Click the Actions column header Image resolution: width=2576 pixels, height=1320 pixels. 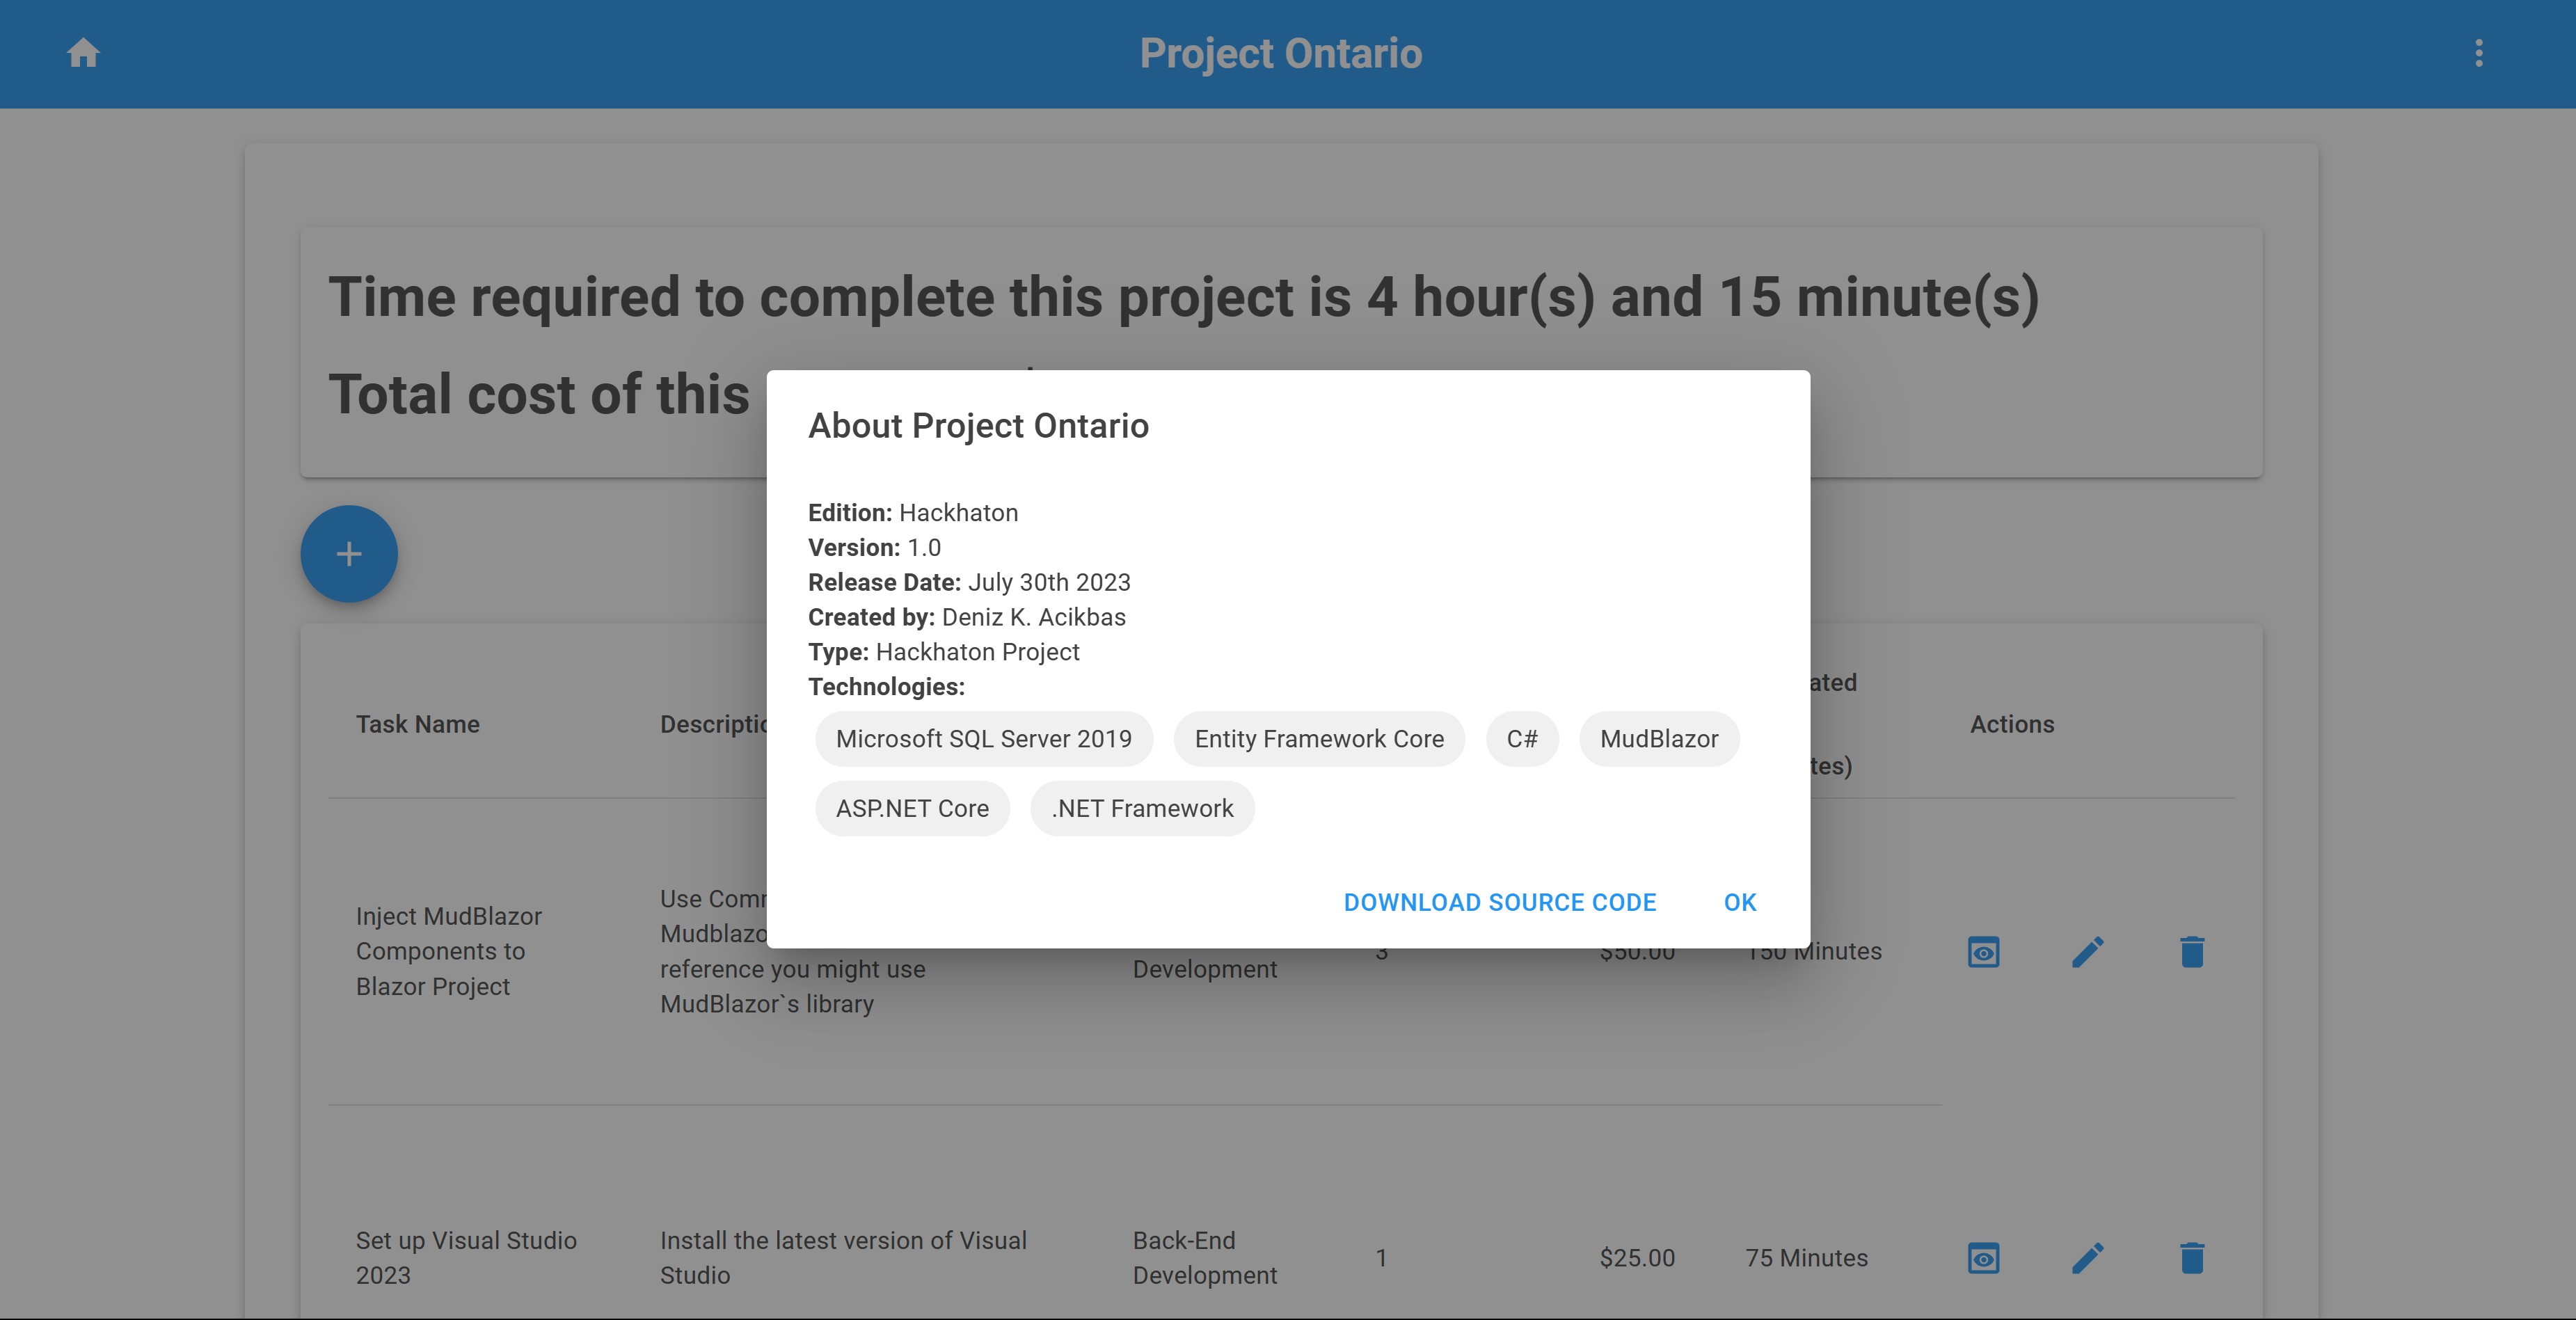(x=2011, y=724)
